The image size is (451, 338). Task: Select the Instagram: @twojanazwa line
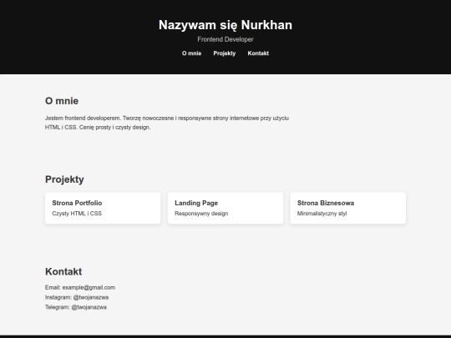click(77, 297)
